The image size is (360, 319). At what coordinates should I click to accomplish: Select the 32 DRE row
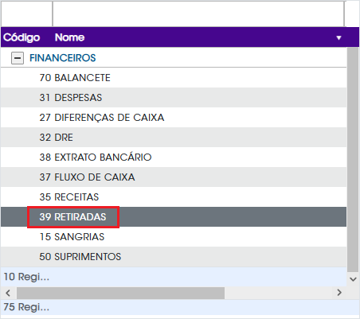(174, 137)
